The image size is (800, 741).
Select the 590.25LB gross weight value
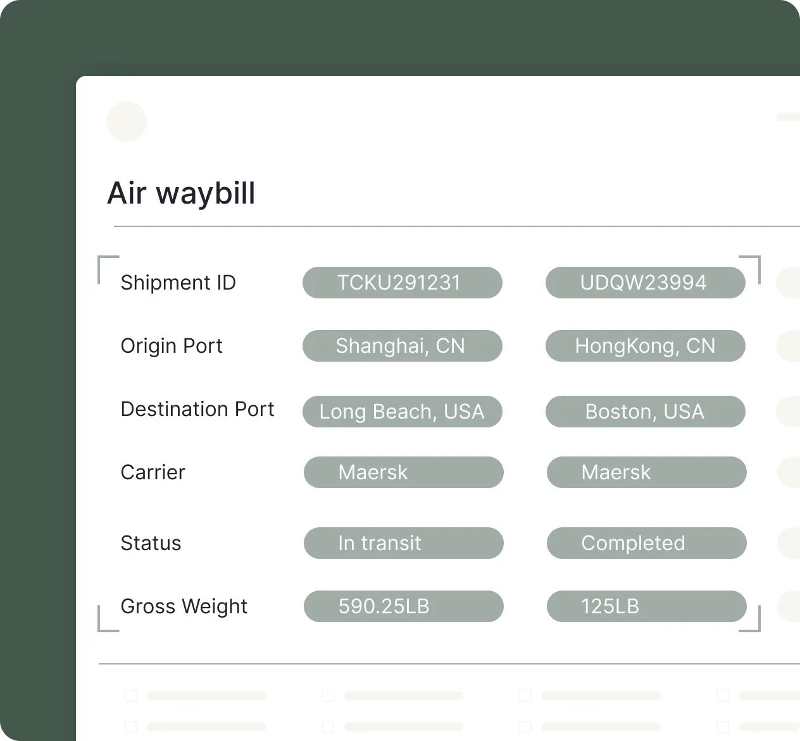coord(403,606)
